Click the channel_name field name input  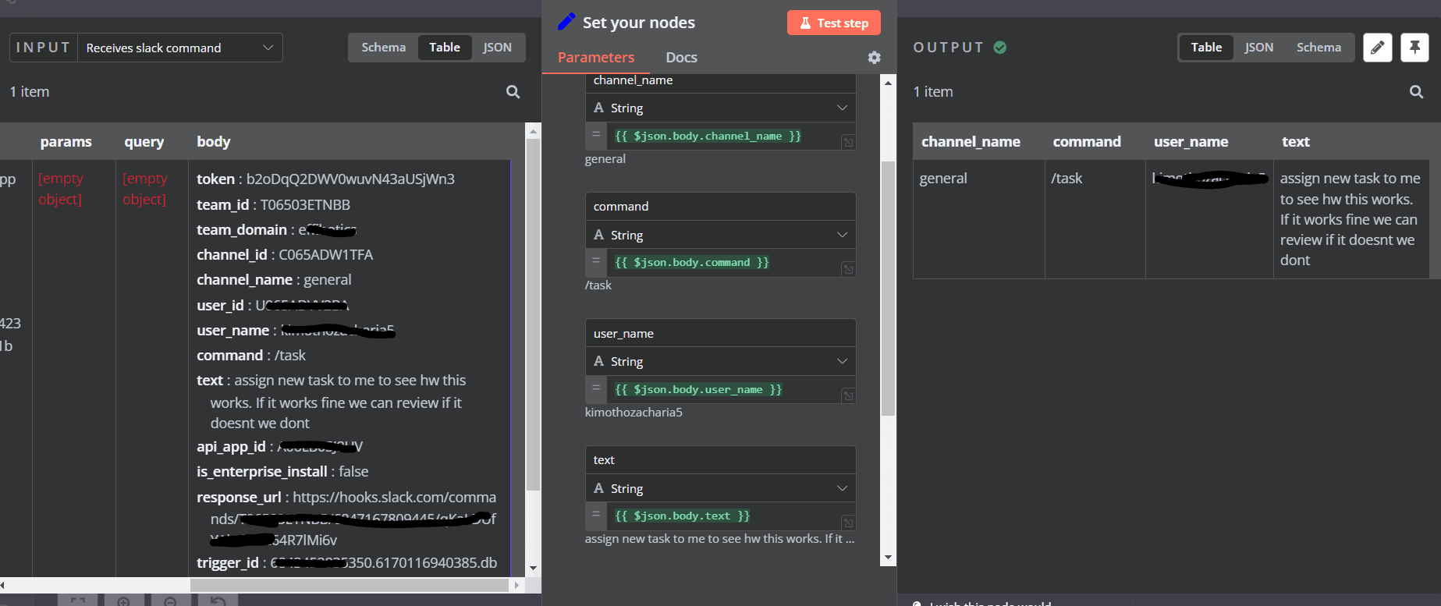[x=720, y=83]
